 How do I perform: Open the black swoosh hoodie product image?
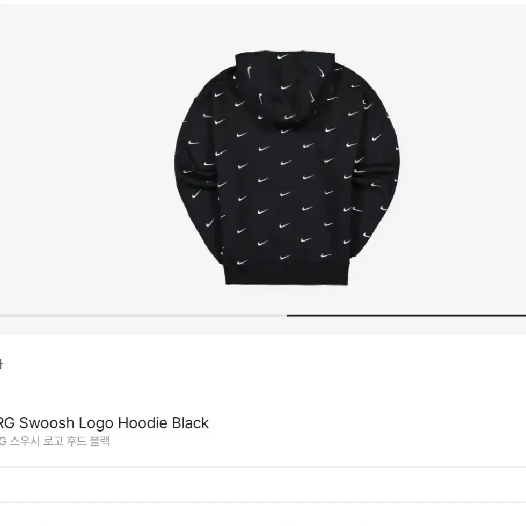click(287, 169)
